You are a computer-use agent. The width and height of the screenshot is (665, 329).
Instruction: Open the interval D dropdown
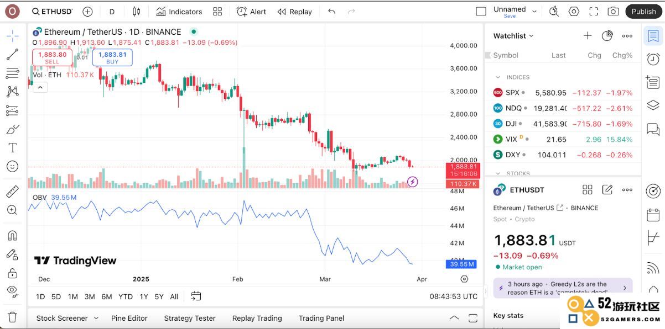pyautogui.click(x=112, y=12)
